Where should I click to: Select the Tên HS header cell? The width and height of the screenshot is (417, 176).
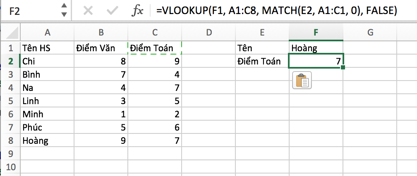[47, 48]
